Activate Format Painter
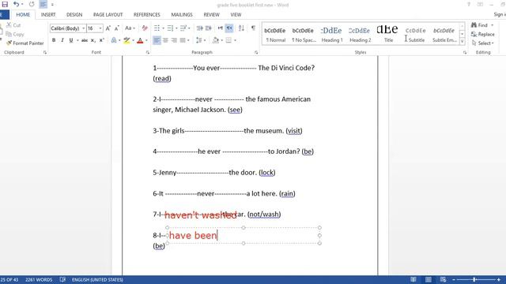Image resolution: width=506 pixels, height=284 pixels. [25, 43]
